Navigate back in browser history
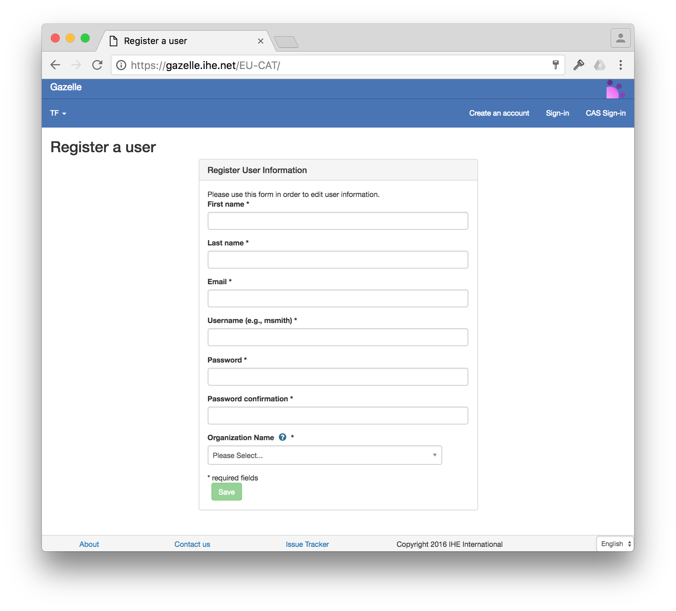676x611 pixels. [55, 65]
